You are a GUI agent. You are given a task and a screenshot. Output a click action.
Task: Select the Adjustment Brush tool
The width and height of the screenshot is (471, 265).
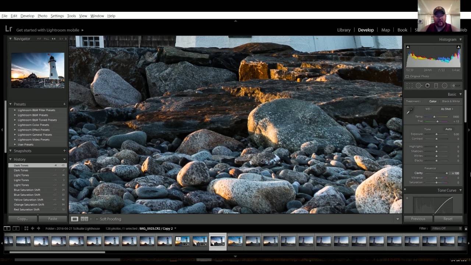pos(456,85)
